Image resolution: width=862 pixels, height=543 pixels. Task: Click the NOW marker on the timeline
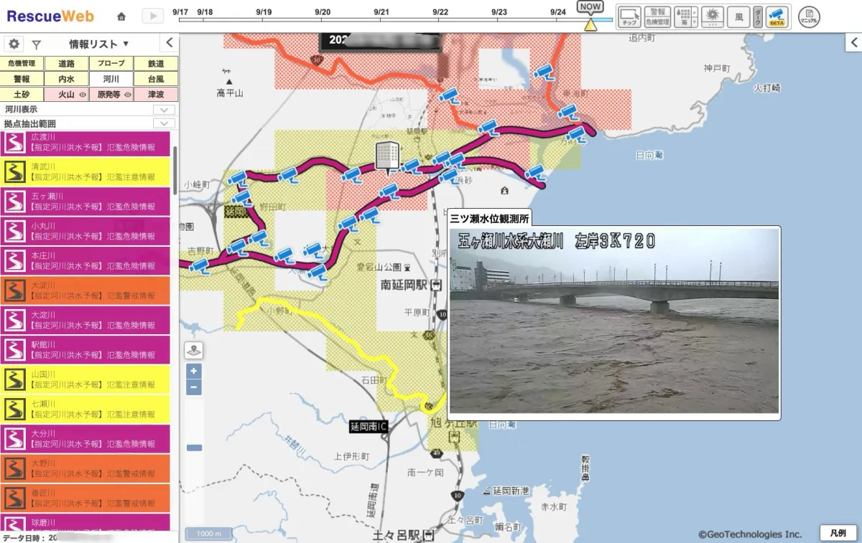[590, 7]
